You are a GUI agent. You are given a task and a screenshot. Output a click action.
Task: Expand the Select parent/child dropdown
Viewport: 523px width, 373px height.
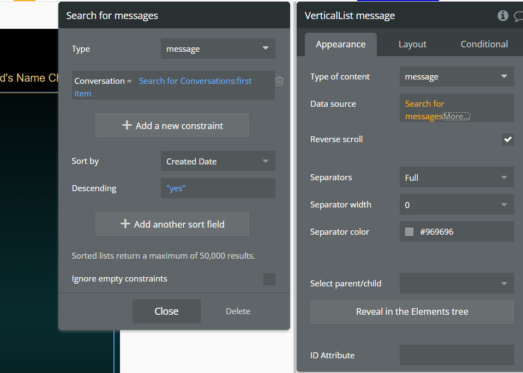pyautogui.click(x=456, y=283)
